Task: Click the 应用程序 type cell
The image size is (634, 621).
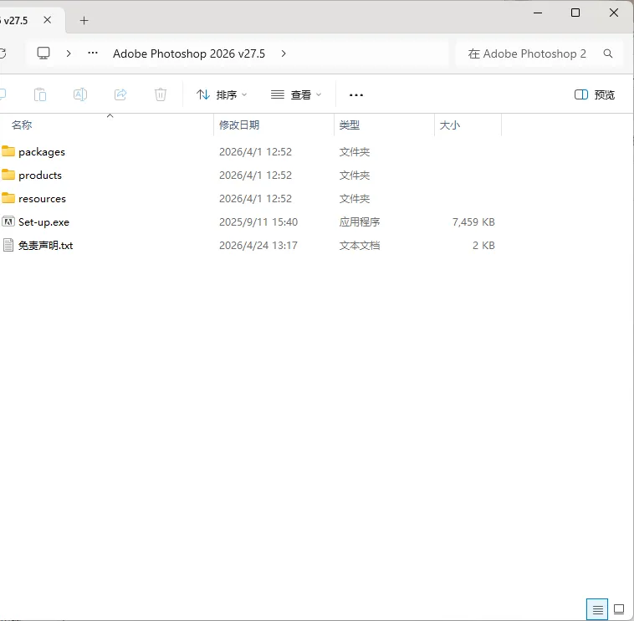Action: pos(360,221)
